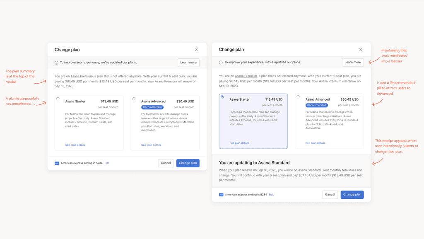Click Learn more in left dialog
Screen dimensions: 424x239
188,63
